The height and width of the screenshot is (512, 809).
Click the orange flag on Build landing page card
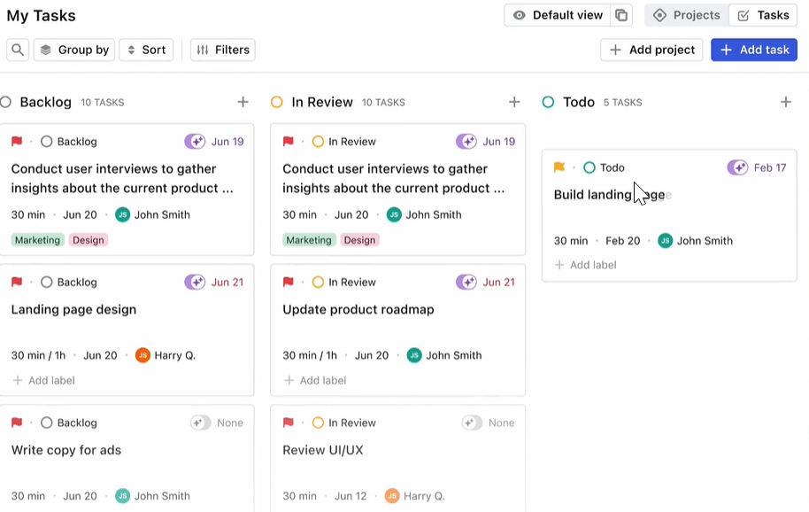click(559, 167)
